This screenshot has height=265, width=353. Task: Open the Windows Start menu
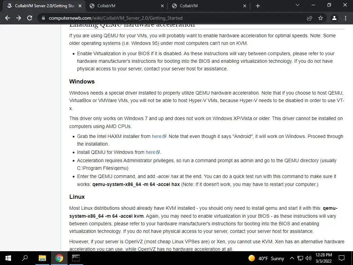(8, 258)
